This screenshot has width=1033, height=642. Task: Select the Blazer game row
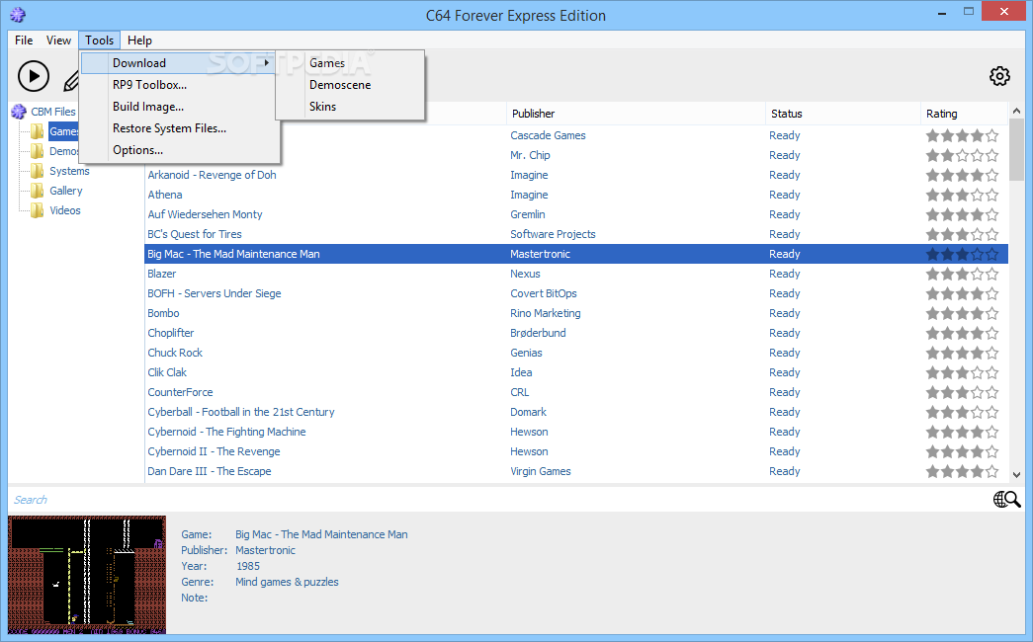(575, 274)
